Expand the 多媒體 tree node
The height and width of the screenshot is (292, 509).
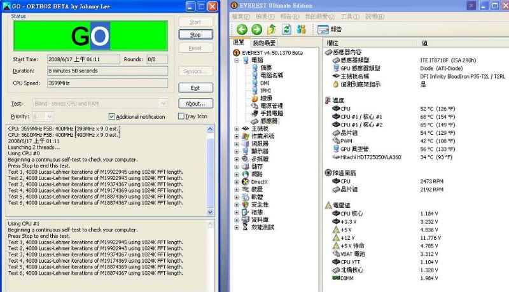click(237, 159)
